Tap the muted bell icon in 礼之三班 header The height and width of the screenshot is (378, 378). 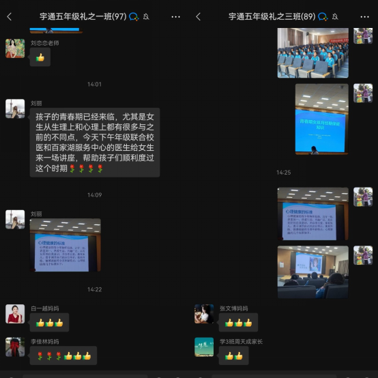pos(335,16)
